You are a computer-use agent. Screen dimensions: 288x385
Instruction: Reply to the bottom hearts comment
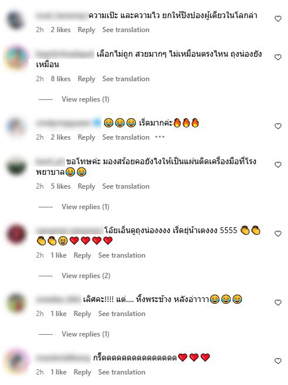(83, 372)
